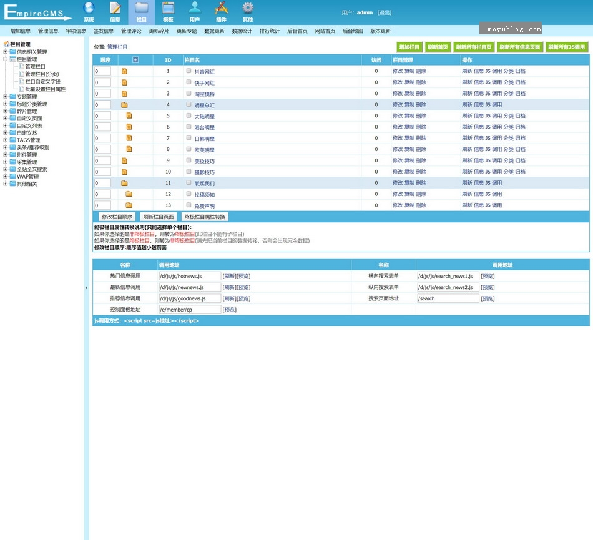Click 删除 in the 摄影技巧 row
The height and width of the screenshot is (540, 593).
click(421, 172)
